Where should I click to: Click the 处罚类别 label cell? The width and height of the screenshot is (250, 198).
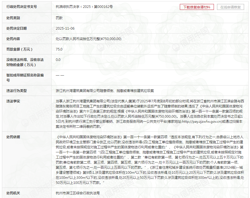pos(13,18)
